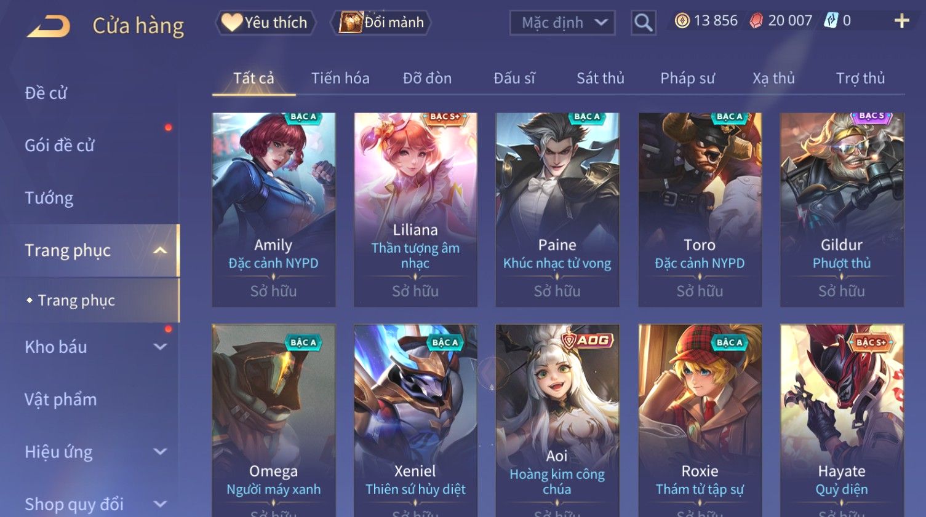Switch to the Tiến hóa tab
Image resolution: width=926 pixels, height=517 pixels.
click(x=340, y=78)
